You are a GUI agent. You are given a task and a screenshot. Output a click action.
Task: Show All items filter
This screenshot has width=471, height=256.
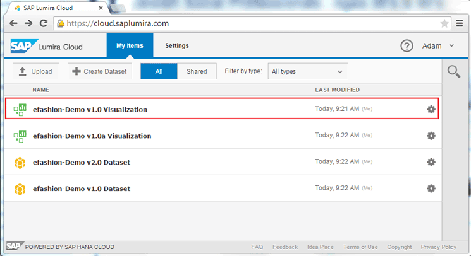pos(159,71)
